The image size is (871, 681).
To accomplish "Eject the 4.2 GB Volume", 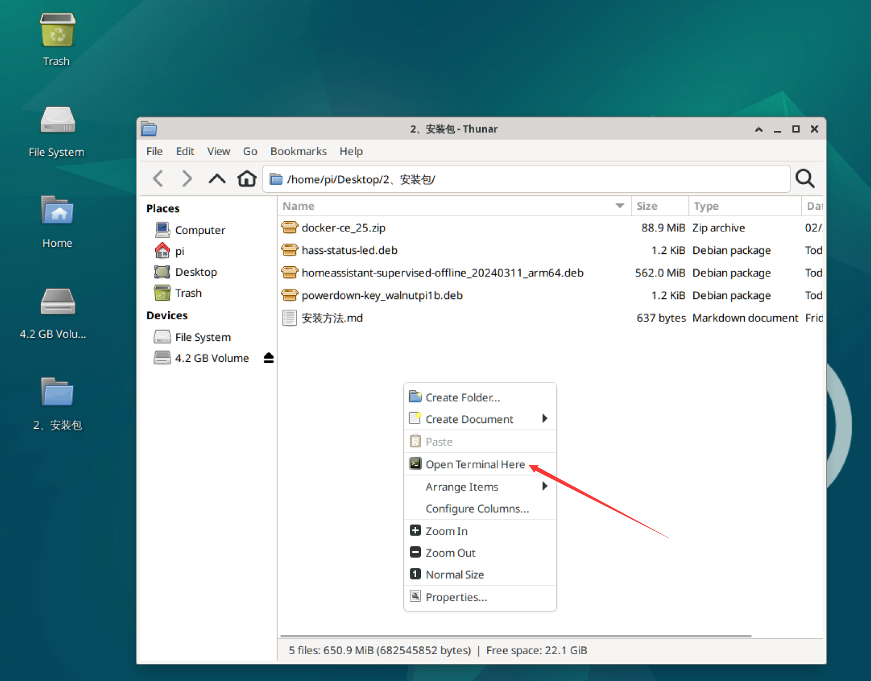I will coord(268,358).
